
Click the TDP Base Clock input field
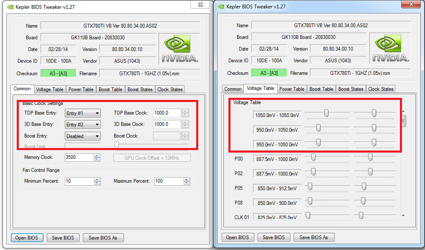167,113
